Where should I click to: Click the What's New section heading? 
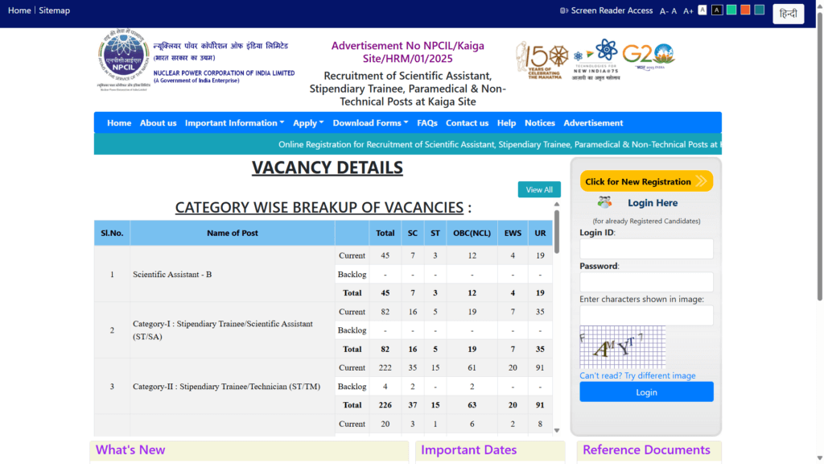click(130, 449)
